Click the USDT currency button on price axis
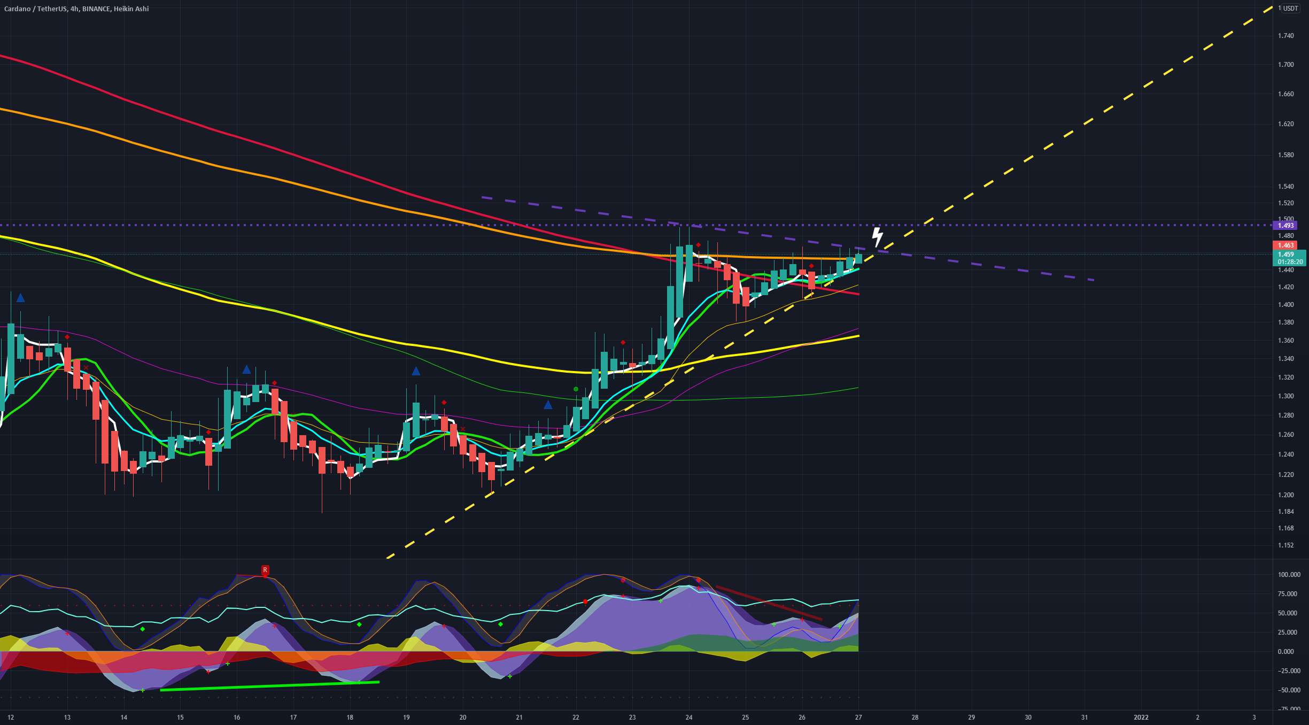Image resolution: width=1309 pixels, height=725 pixels. pos(1290,8)
